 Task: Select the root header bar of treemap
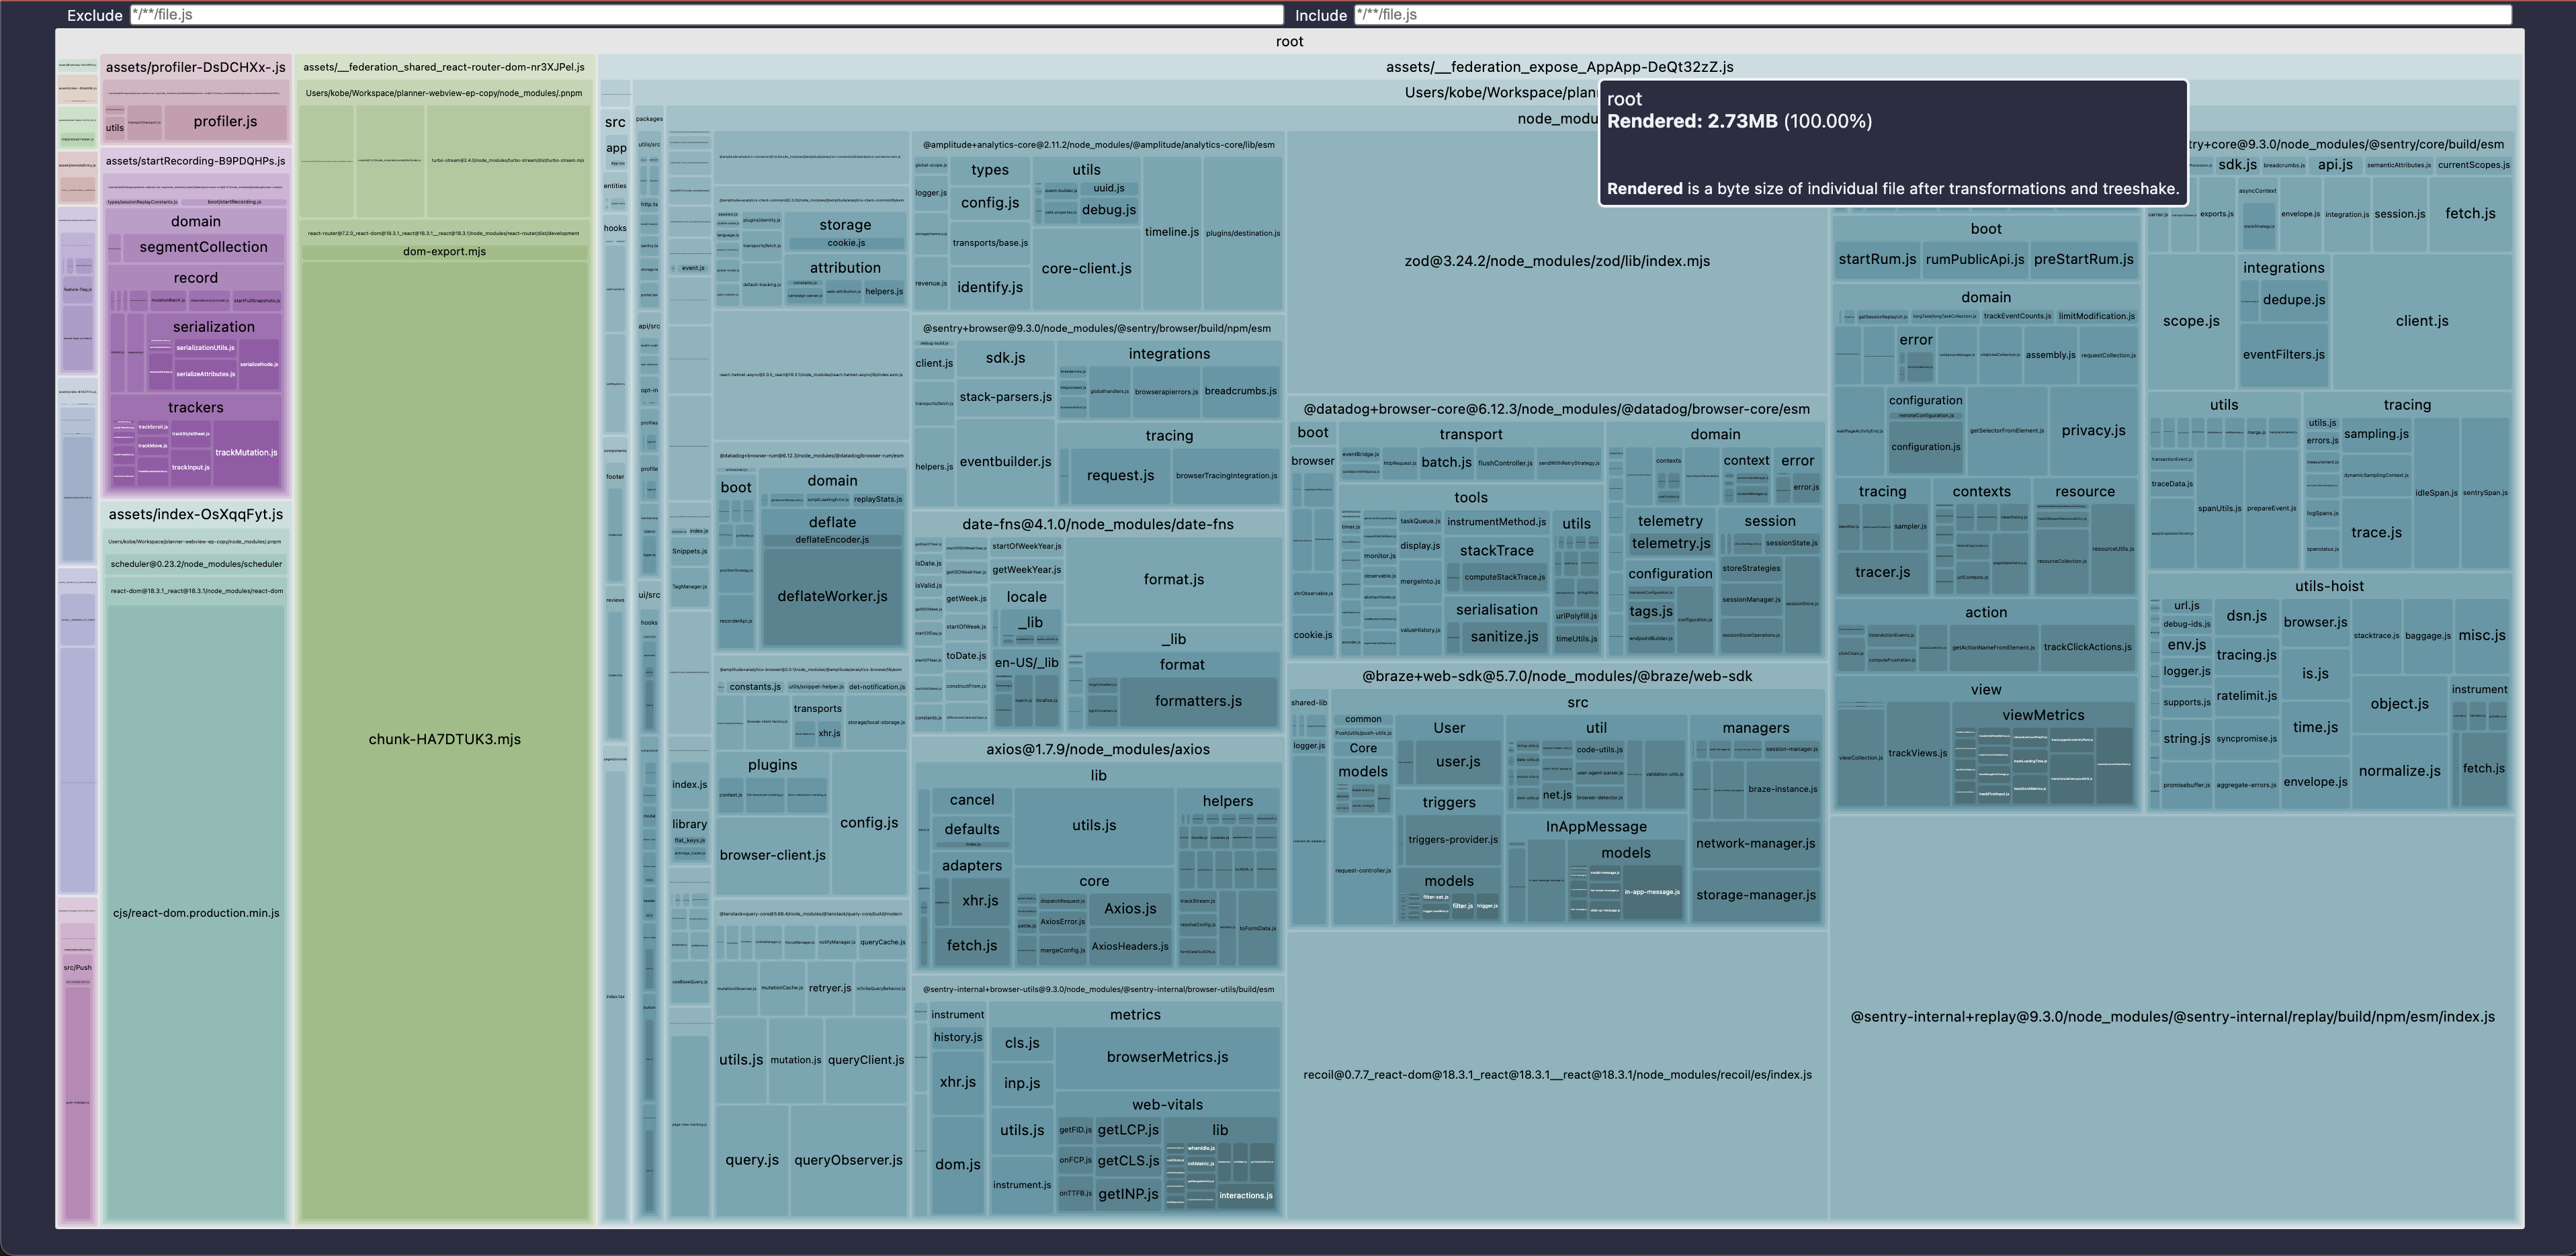point(1289,41)
